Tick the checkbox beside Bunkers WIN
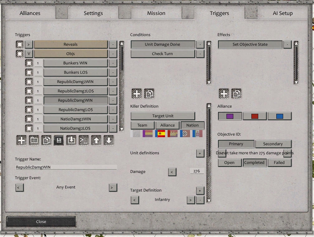The height and width of the screenshot is (237, 314). 29,63
